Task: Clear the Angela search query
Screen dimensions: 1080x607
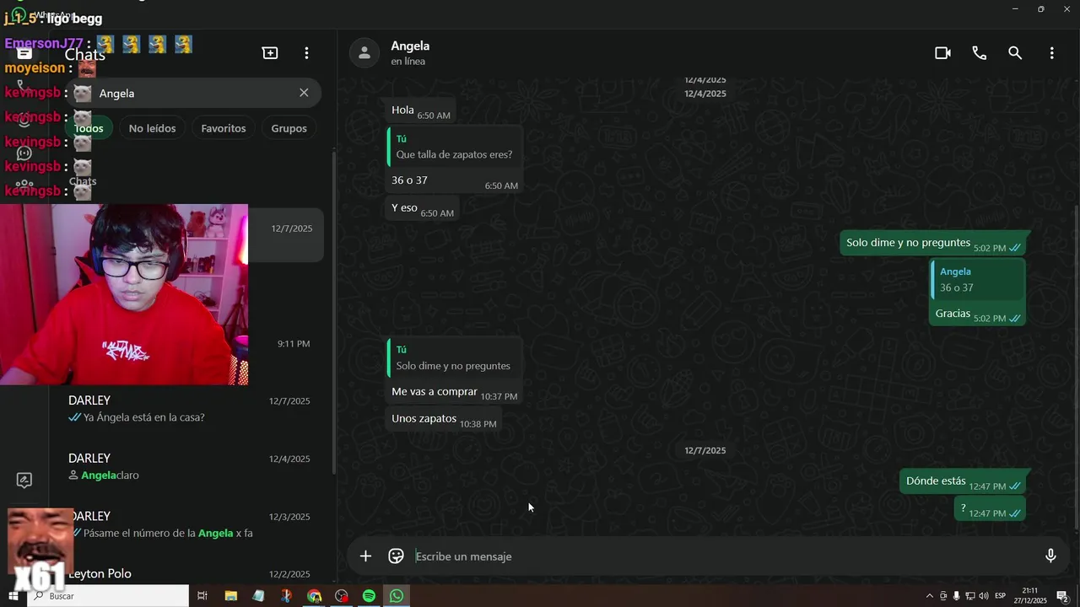Action: [304, 93]
